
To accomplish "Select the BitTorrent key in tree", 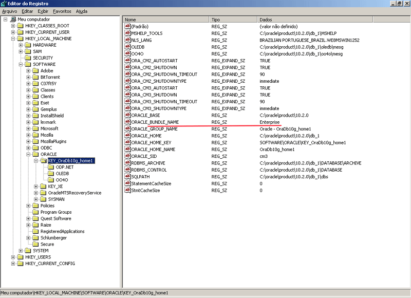I will tap(50, 77).
